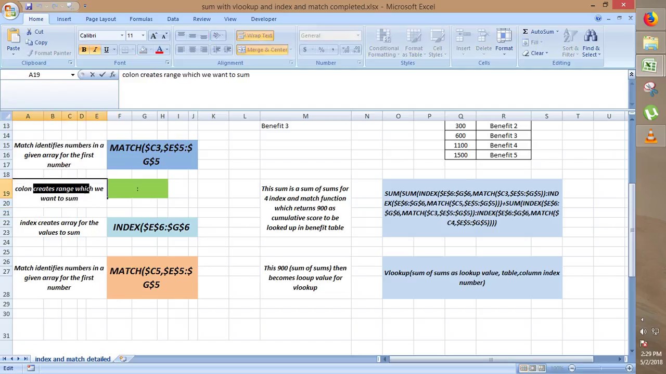This screenshot has height=374, width=666.
Task: Select column M header
Action: [305, 116]
